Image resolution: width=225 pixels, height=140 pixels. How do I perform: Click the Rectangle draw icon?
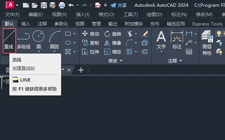[68, 34]
